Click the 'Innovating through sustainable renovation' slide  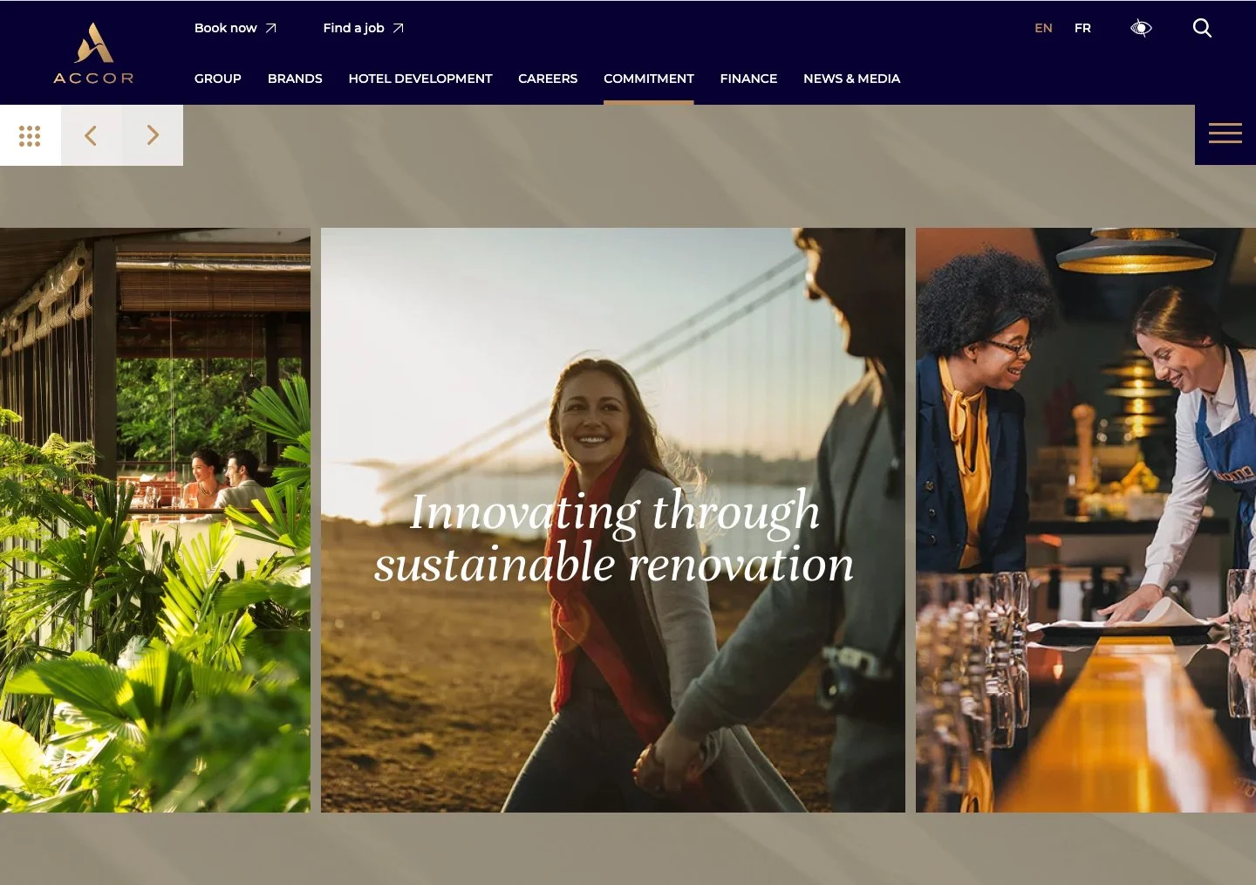613,520
